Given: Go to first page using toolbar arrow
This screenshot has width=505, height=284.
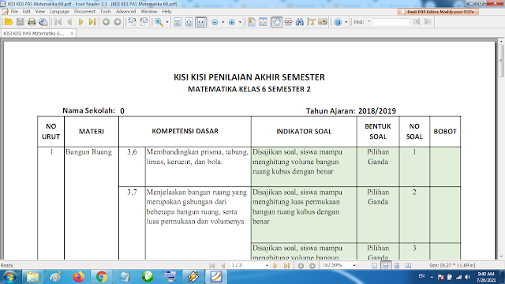Looking at the screenshot, I should [x=58, y=22].
